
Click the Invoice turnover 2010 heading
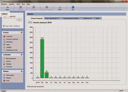click(42, 22)
